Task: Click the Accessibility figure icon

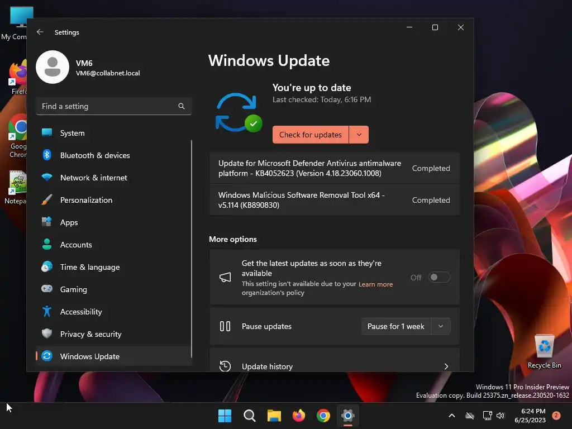Action: 47,312
